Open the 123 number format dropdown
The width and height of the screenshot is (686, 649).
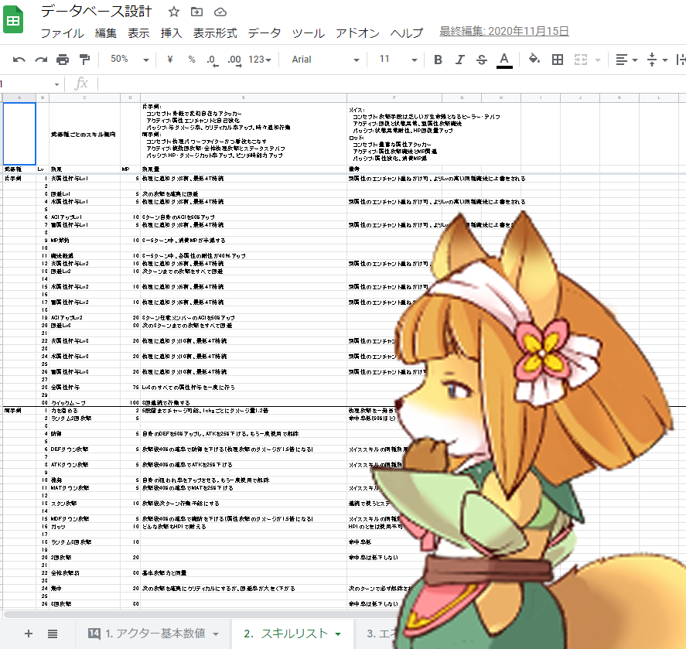[x=260, y=60]
